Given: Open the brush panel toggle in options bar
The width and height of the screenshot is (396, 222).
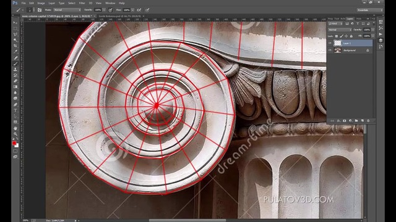Looking at the screenshot, I should point(40,10).
